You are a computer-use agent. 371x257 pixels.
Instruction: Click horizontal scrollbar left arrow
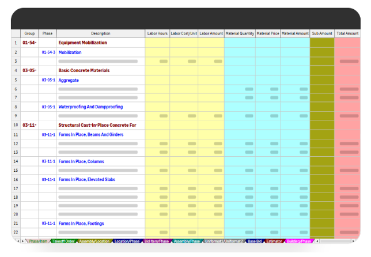coord(317,241)
